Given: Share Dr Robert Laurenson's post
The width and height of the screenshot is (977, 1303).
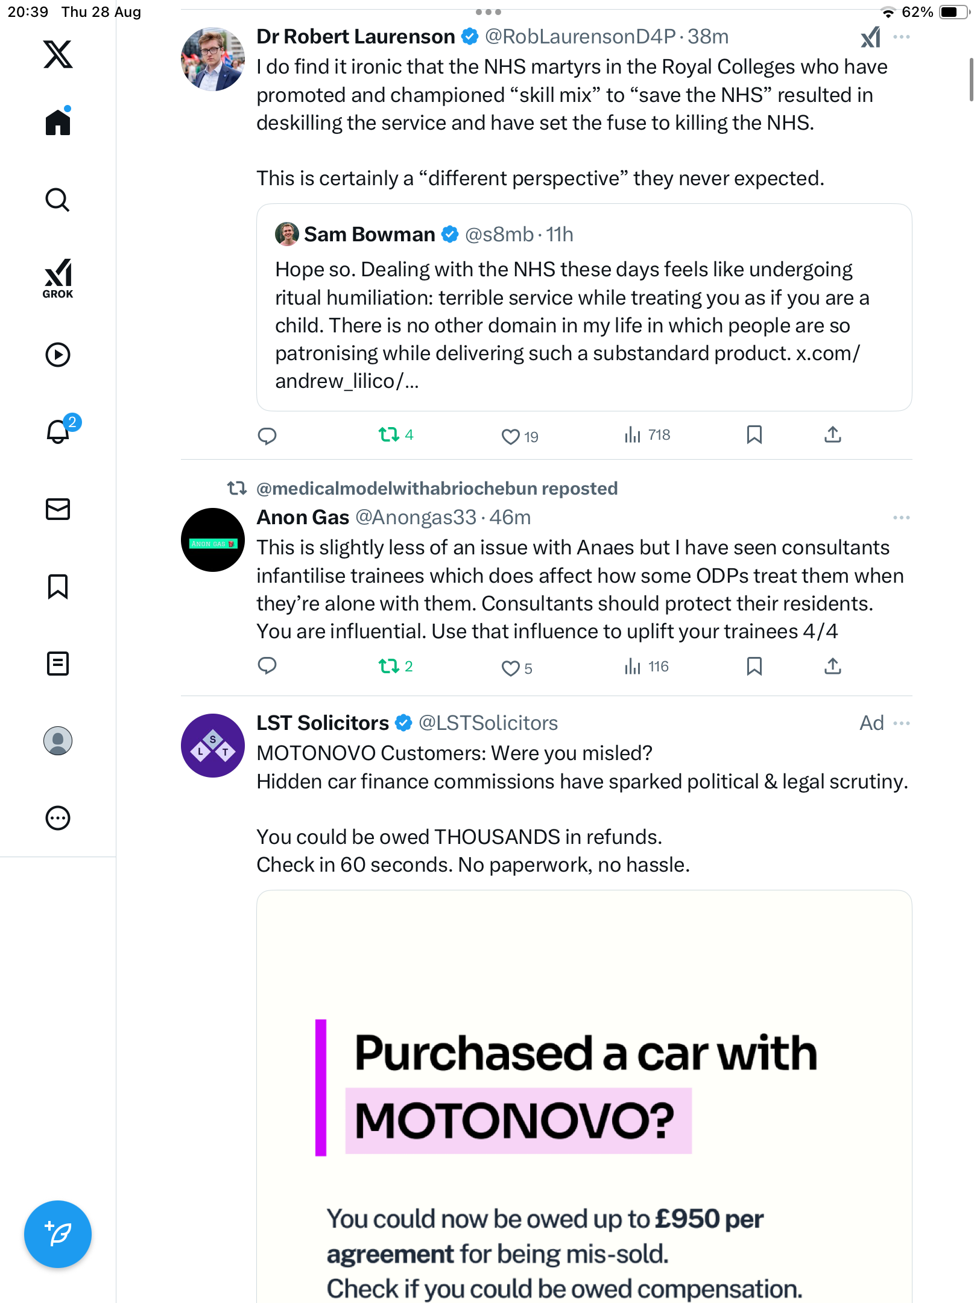Looking at the screenshot, I should [833, 435].
